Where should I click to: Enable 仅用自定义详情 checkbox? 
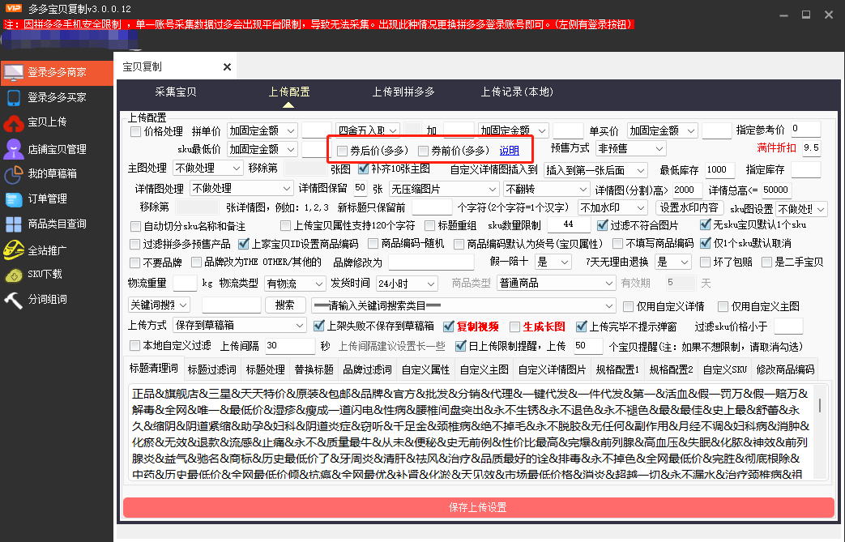pos(628,306)
